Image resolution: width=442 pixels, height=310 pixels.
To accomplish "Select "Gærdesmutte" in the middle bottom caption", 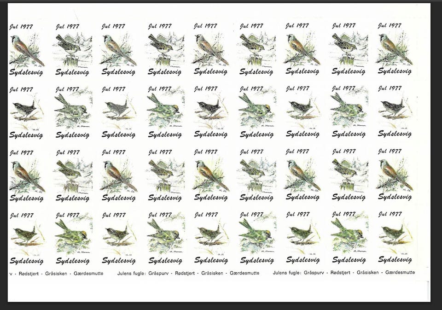I will click(244, 273).
